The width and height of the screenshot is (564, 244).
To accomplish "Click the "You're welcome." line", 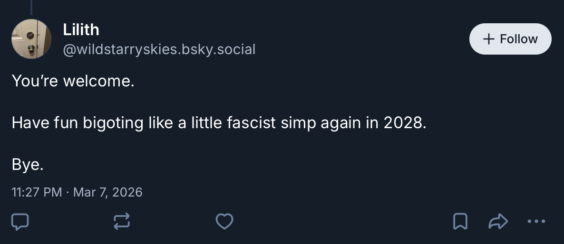I will pos(73,81).
